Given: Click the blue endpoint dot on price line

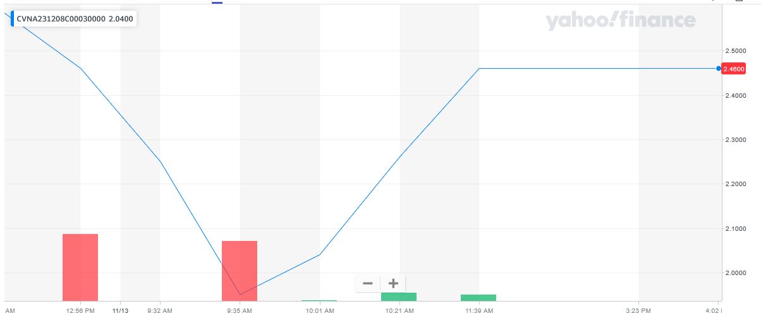Looking at the screenshot, I should (x=719, y=68).
